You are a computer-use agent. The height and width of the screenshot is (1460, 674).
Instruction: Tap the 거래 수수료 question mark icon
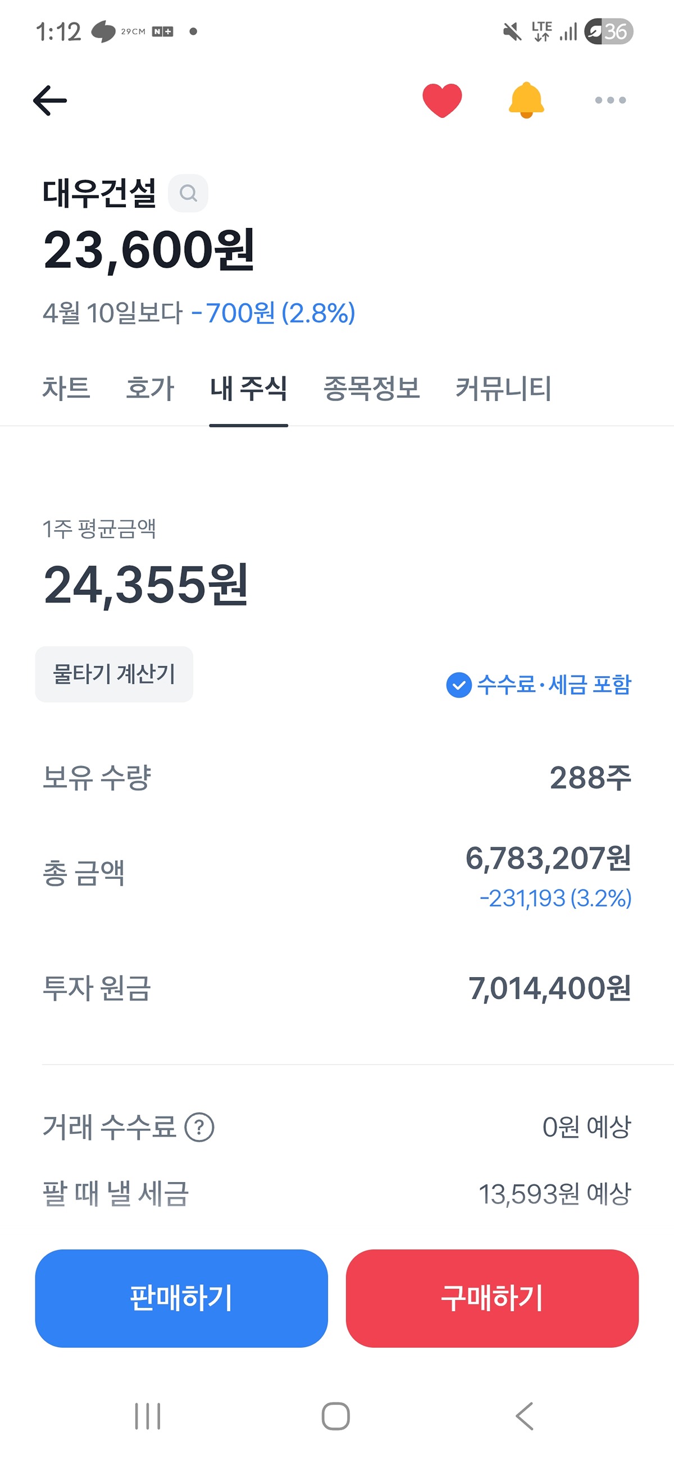[x=199, y=1127]
